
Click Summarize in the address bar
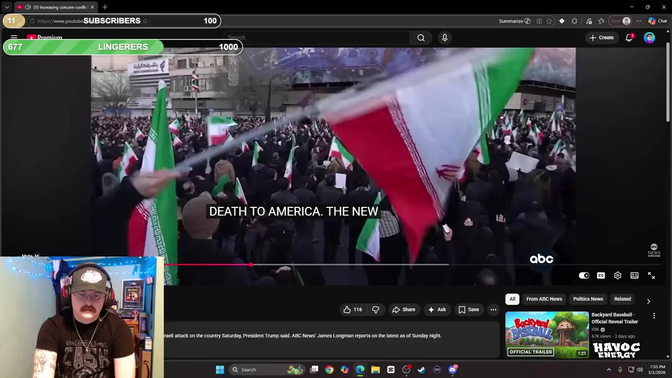click(514, 21)
